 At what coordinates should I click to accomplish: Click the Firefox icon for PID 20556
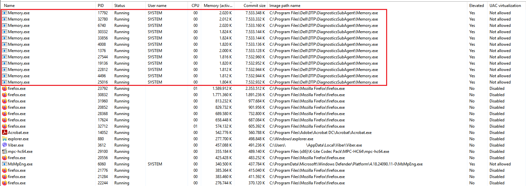click(x=5, y=158)
